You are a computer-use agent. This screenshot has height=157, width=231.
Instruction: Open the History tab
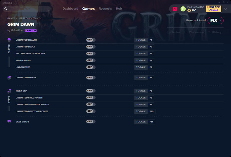(x=215, y=32)
